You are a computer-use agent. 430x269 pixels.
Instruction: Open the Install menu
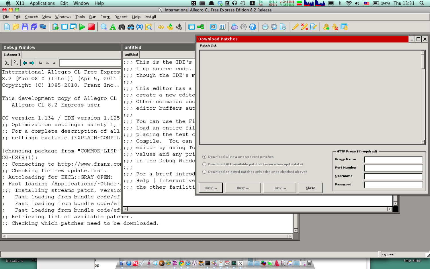(150, 17)
